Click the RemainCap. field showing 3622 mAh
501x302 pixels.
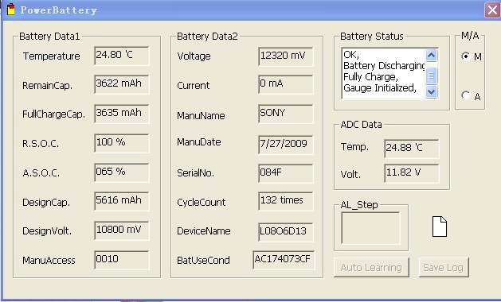[x=122, y=84]
